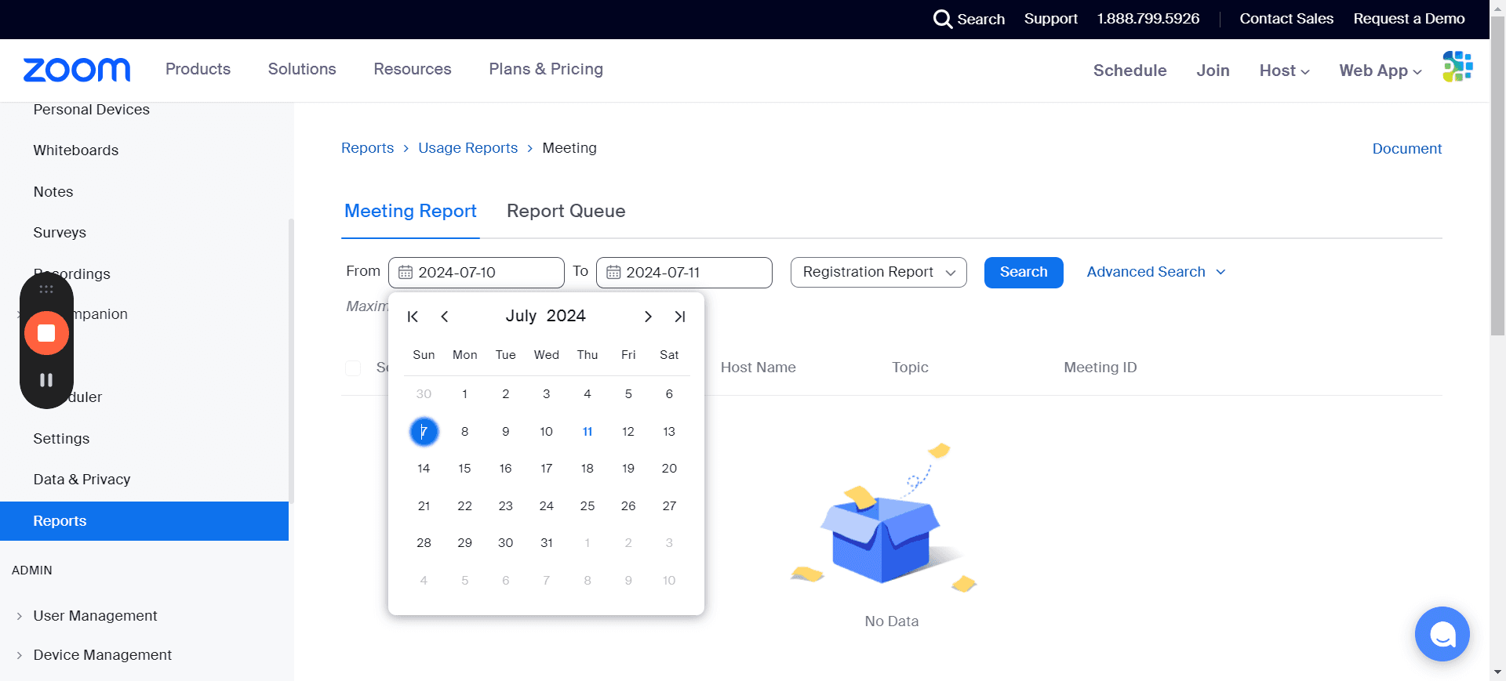Stop the screen recording
This screenshot has height=681, width=1506.
(x=46, y=333)
